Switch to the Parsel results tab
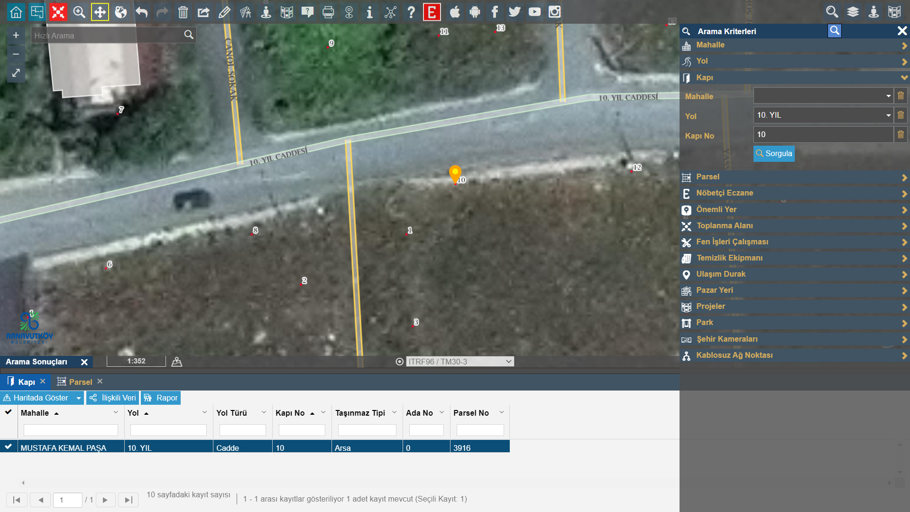The image size is (910, 512). [80, 382]
